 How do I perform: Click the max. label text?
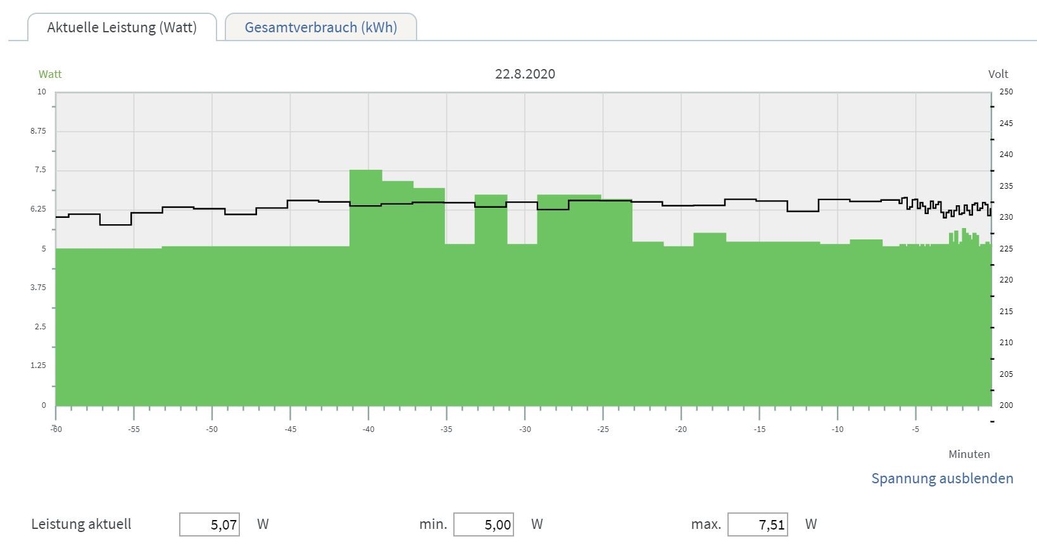coord(706,524)
